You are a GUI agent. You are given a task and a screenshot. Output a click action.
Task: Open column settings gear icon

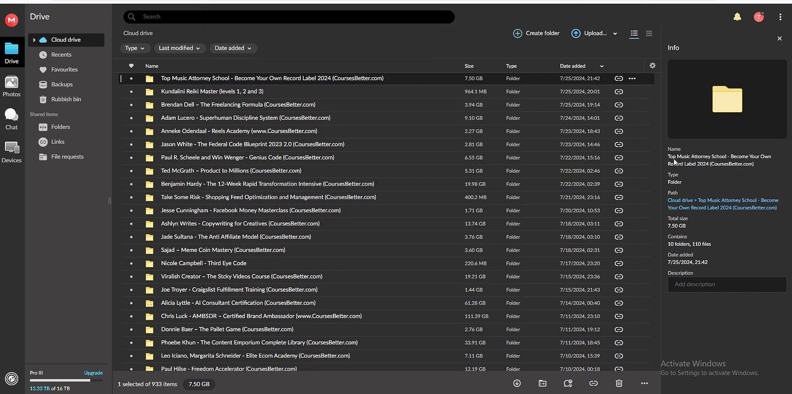[652, 66]
